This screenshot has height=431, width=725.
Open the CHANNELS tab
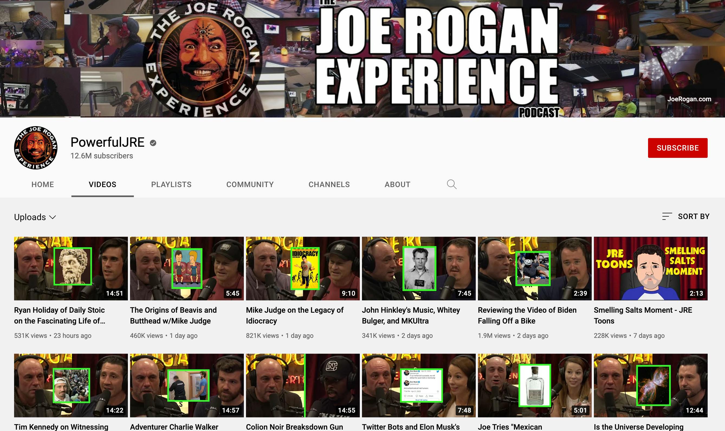pos(329,184)
